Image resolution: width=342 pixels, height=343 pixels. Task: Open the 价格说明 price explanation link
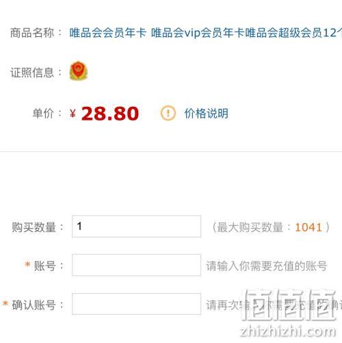coord(206,113)
